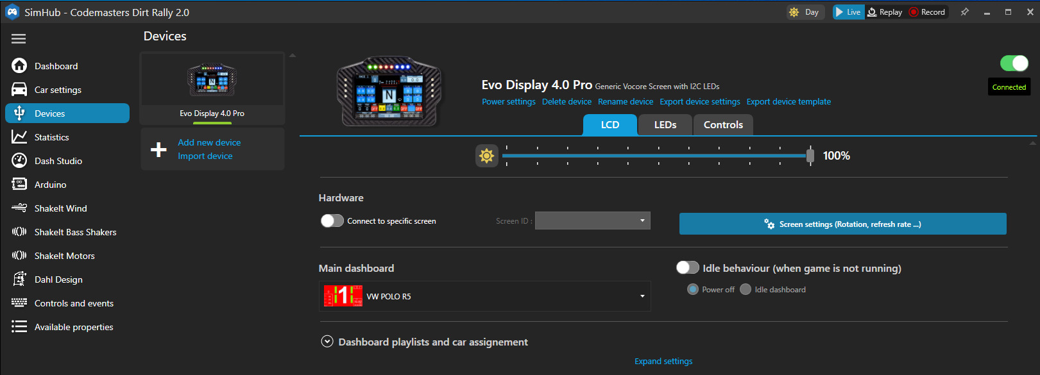The image size is (1040, 375).
Task: Click the brightness sun icon
Action: (x=487, y=156)
